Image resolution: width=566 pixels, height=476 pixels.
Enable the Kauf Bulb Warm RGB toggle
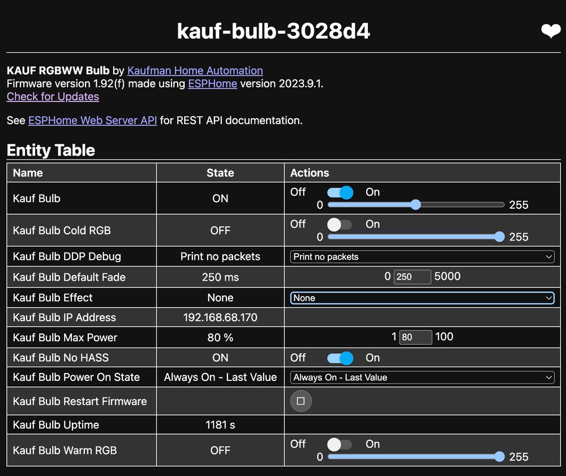339,444
